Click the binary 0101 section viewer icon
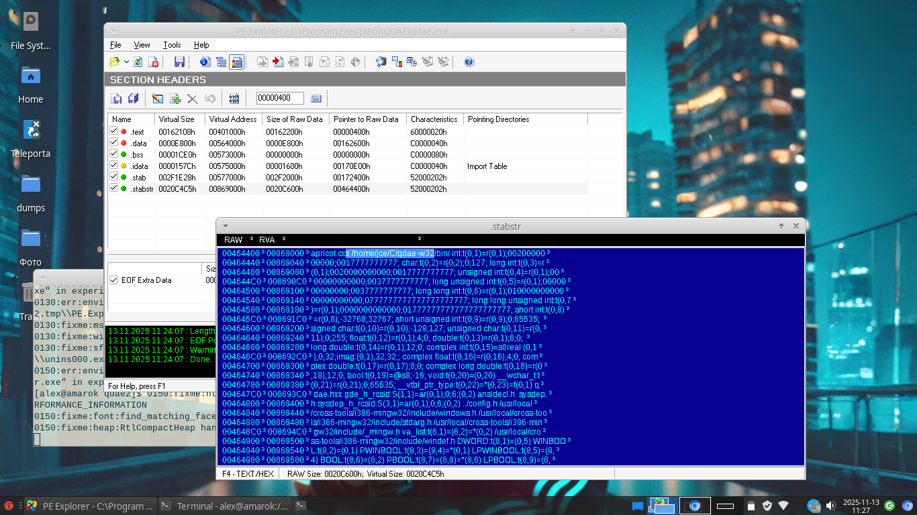The image size is (917, 515). coord(234,99)
